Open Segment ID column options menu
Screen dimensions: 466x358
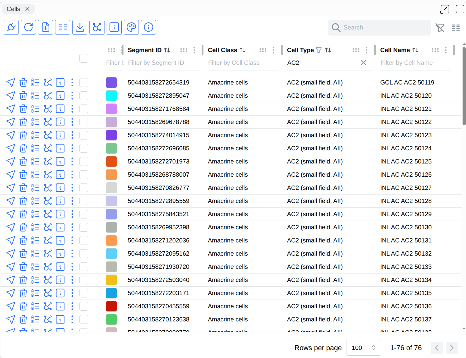point(194,50)
